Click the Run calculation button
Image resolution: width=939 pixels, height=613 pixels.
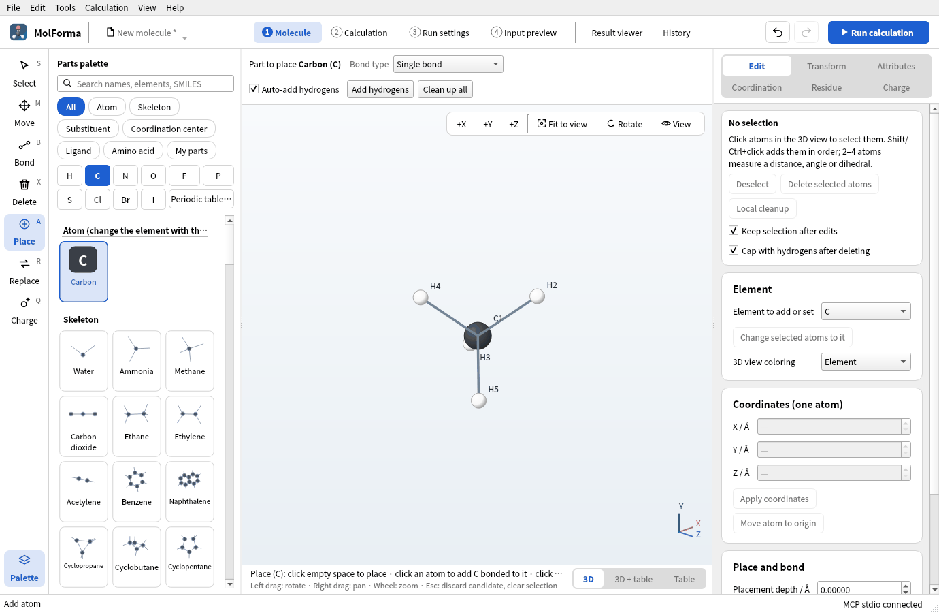(878, 33)
